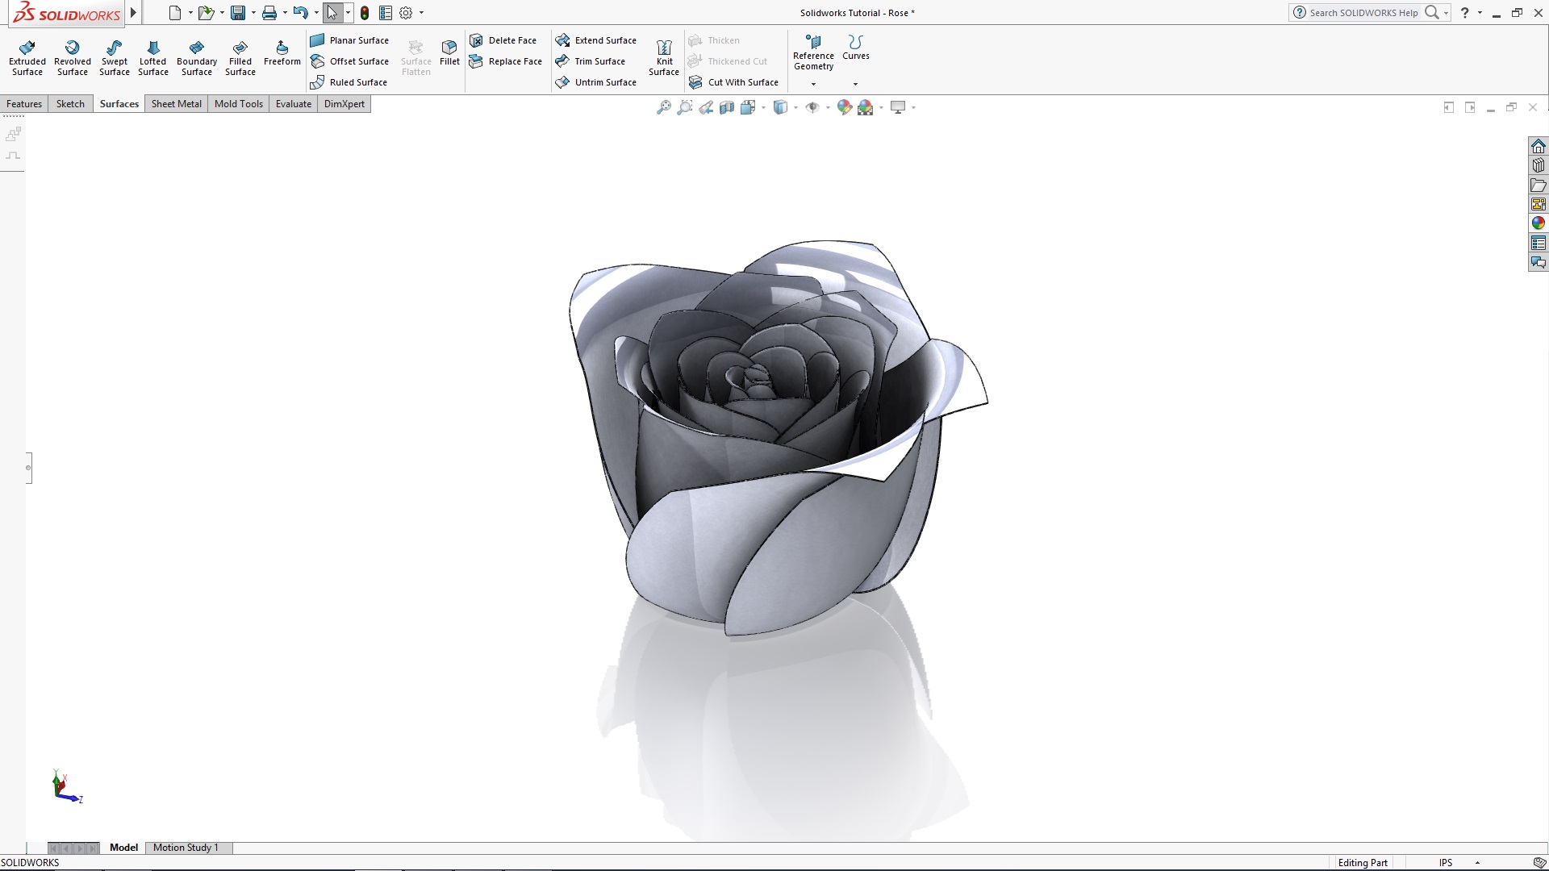Screen dimensions: 1549x871
Task: Toggle the Hide/Show Items eye icon
Action: 813,106
